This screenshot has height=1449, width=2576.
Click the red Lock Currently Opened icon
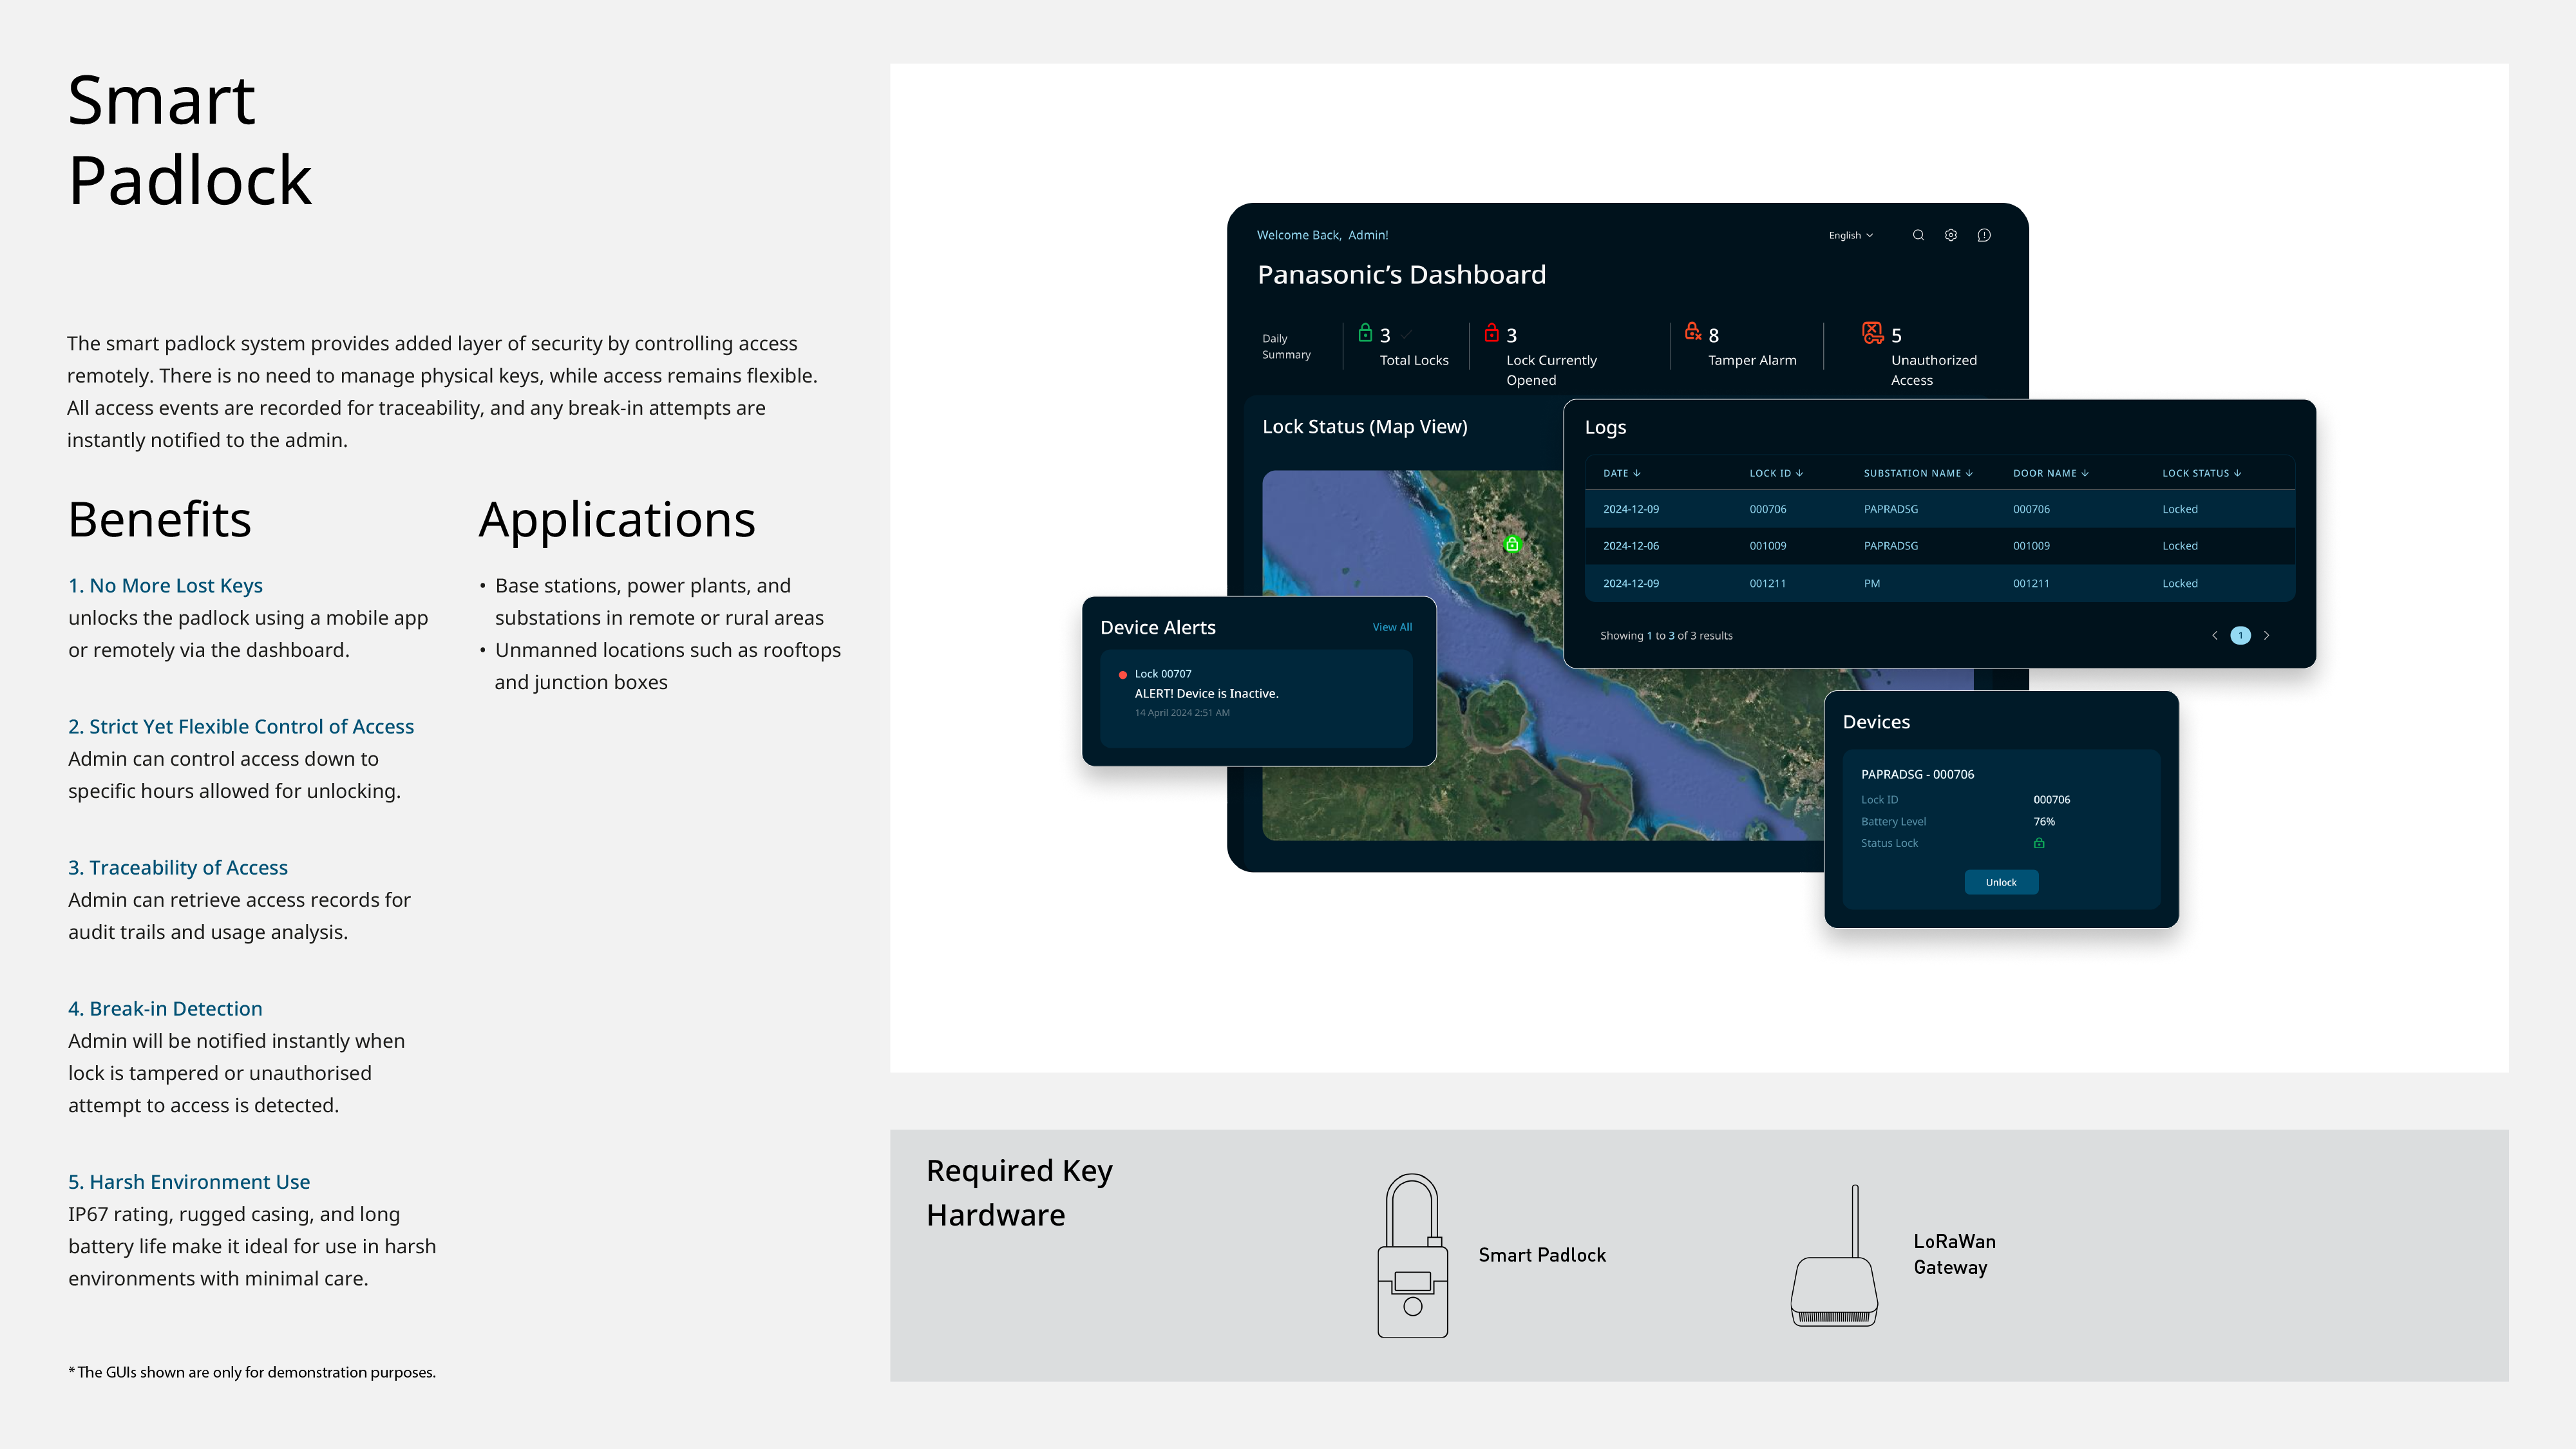[1492, 332]
